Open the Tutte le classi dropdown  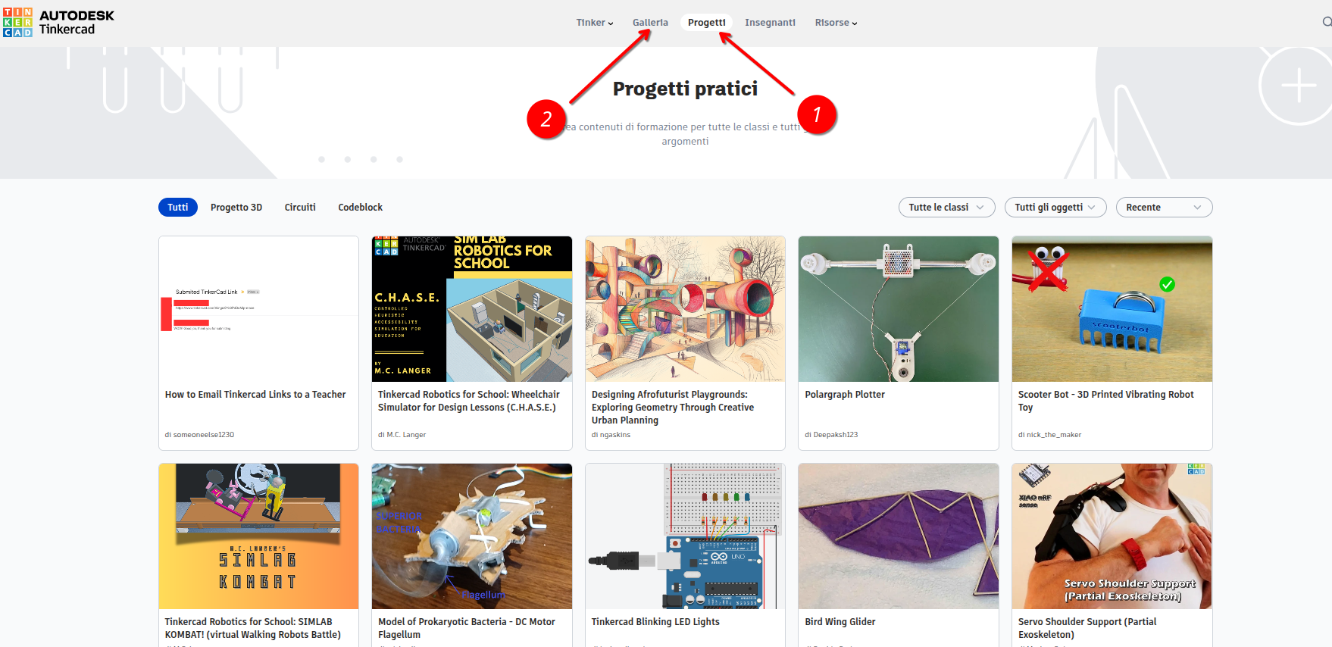click(947, 208)
